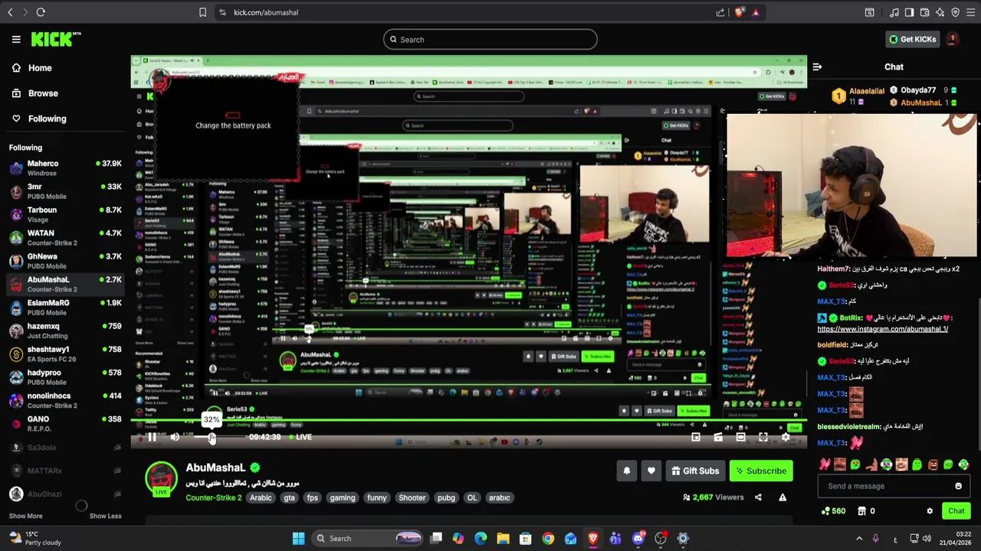This screenshot has width=981, height=551.
Task: Click the Gift Subs button
Action: pyautogui.click(x=695, y=471)
